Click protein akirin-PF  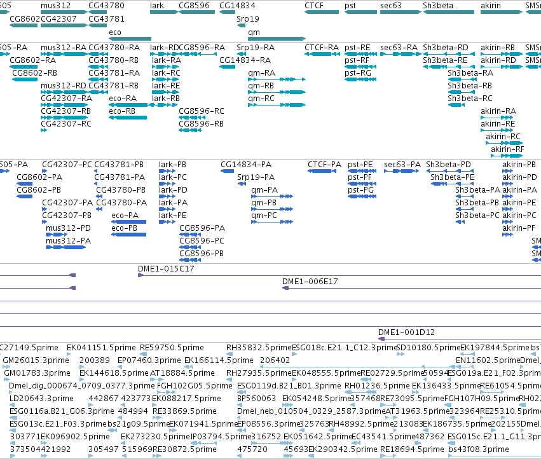[x=519, y=228]
